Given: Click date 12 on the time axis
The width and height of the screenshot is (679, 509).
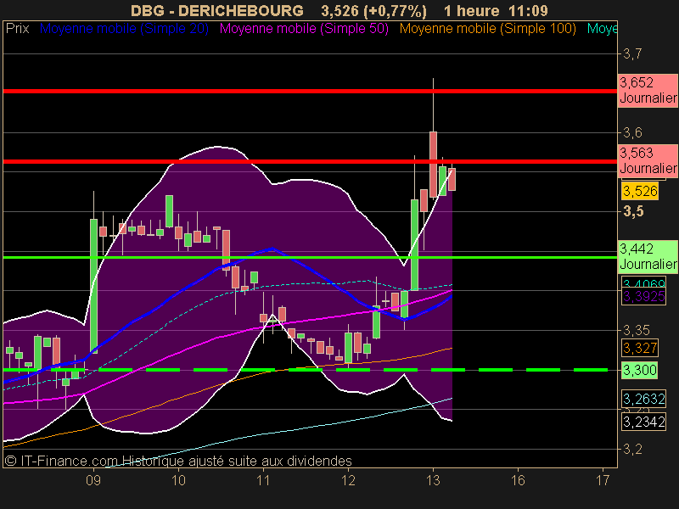Looking at the screenshot, I should pyautogui.click(x=348, y=480).
